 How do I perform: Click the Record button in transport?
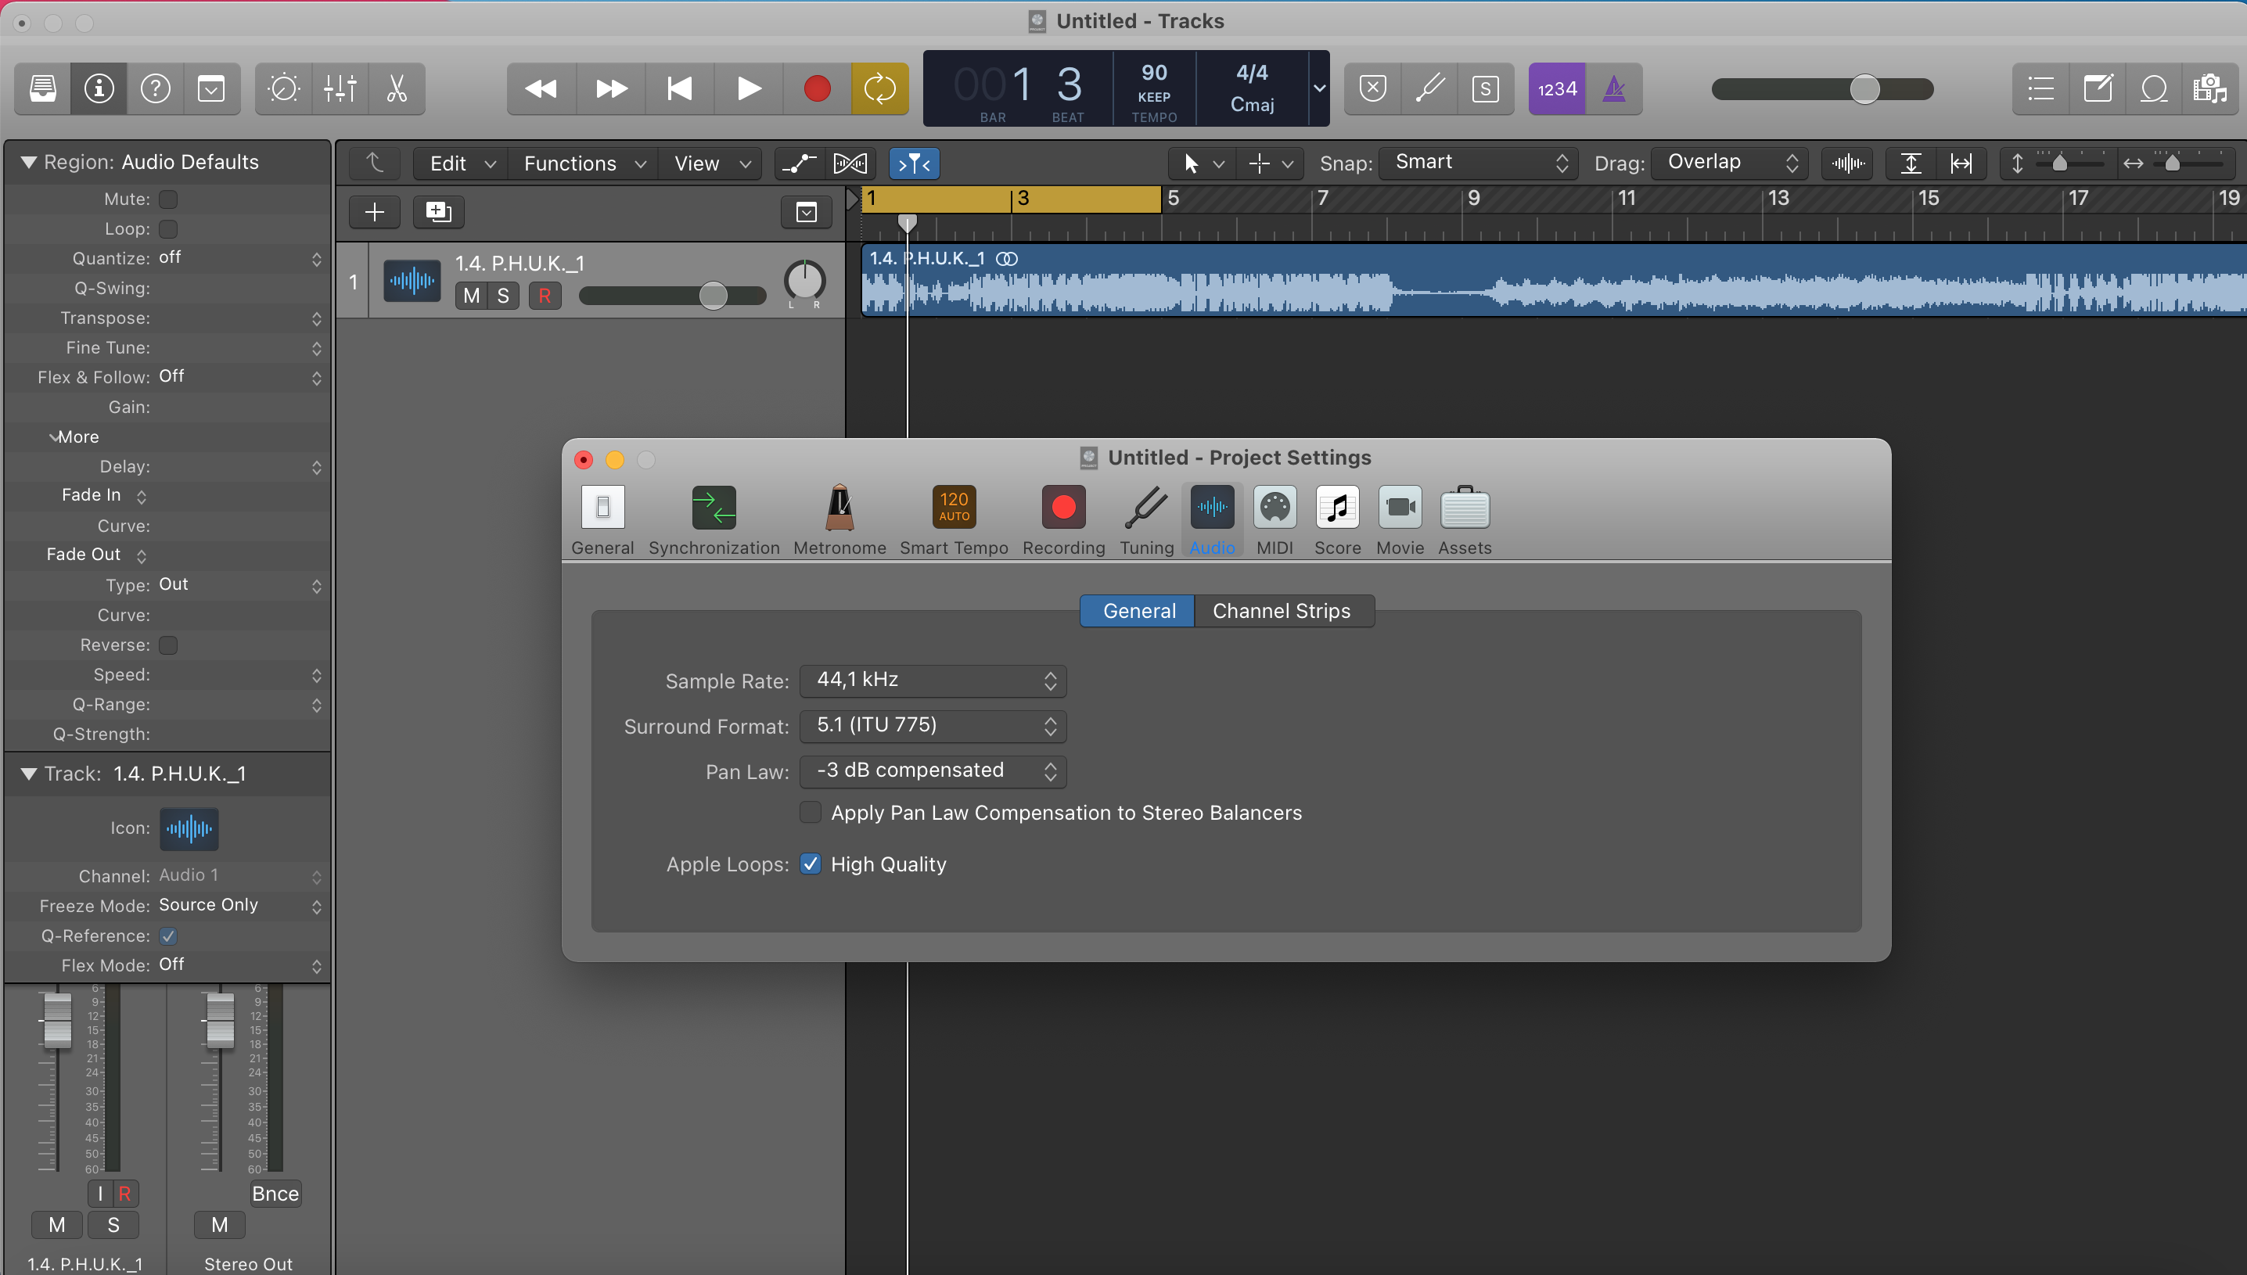(816, 88)
